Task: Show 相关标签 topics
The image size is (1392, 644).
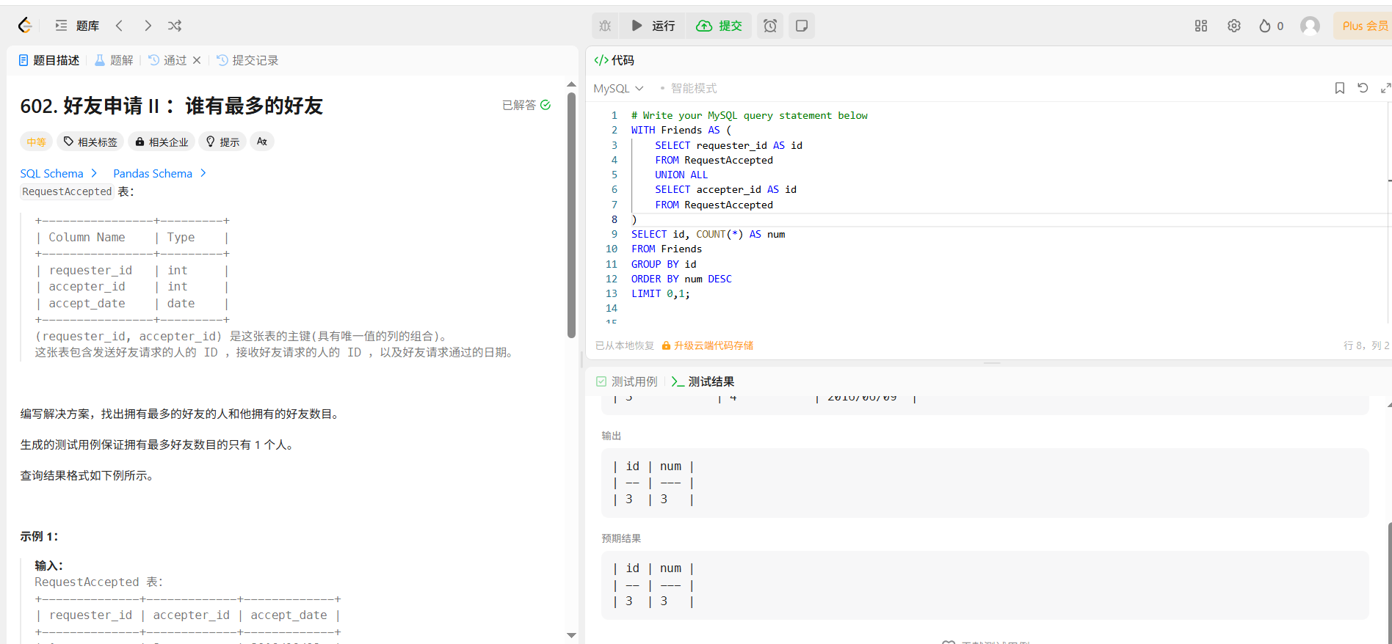Action: (x=90, y=142)
